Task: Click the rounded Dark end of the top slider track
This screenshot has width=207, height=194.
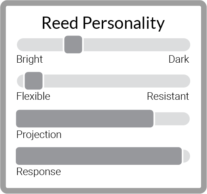Action: 186,45
